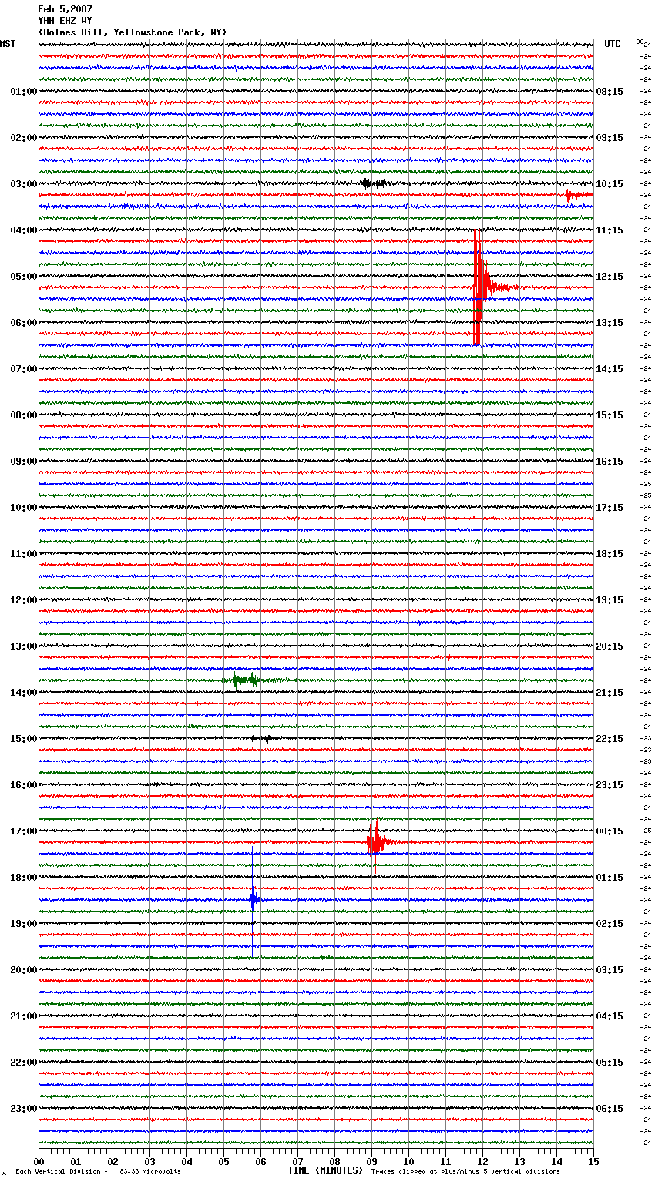This screenshot has height=1182, width=655.
Task: Click the "17:15" UTC time label
Action: click(x=610, y=508)
